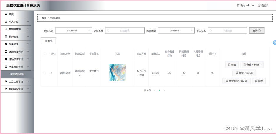Click the 查询 search button
Image resolution: width=276 pixels, height=134 pixels.
click(257, 30)
